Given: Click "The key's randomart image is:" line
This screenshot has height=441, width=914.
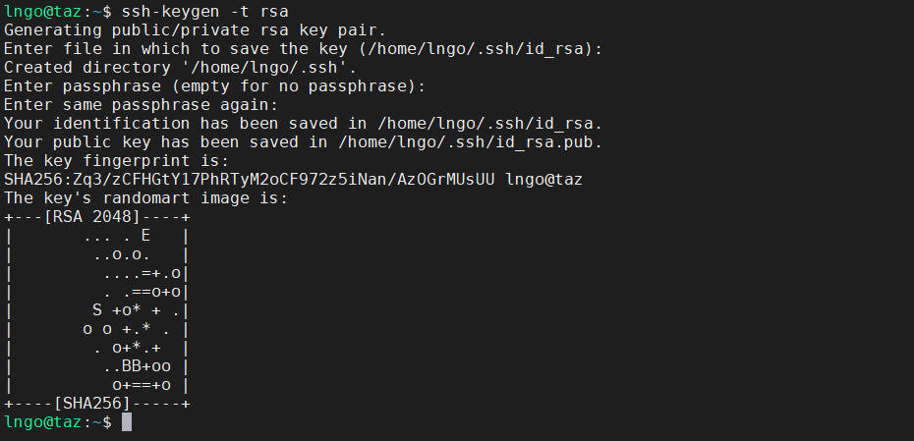Looking at the screenshot, I should coord(145,198).
